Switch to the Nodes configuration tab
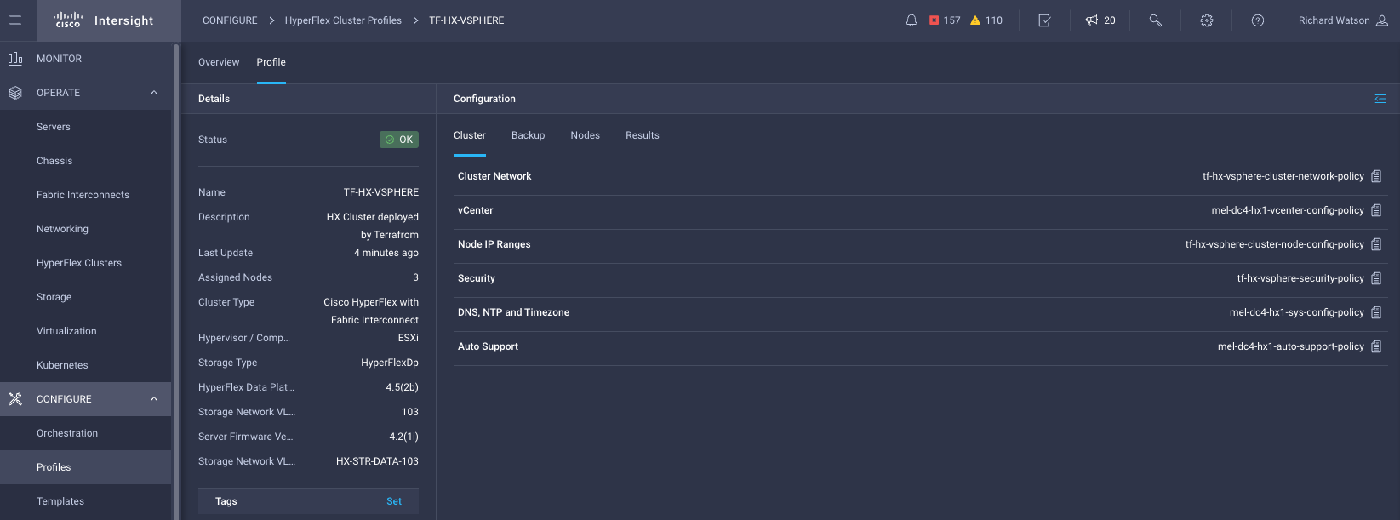The height and width of the screenshot is (520, 1400). coord(585,135)
